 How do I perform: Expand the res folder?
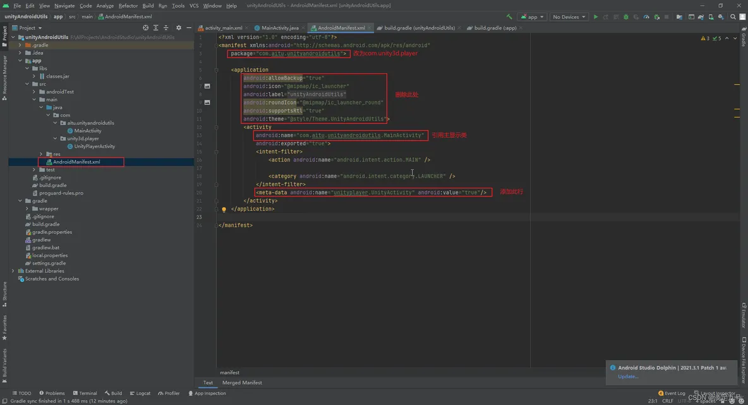[41, 154]
